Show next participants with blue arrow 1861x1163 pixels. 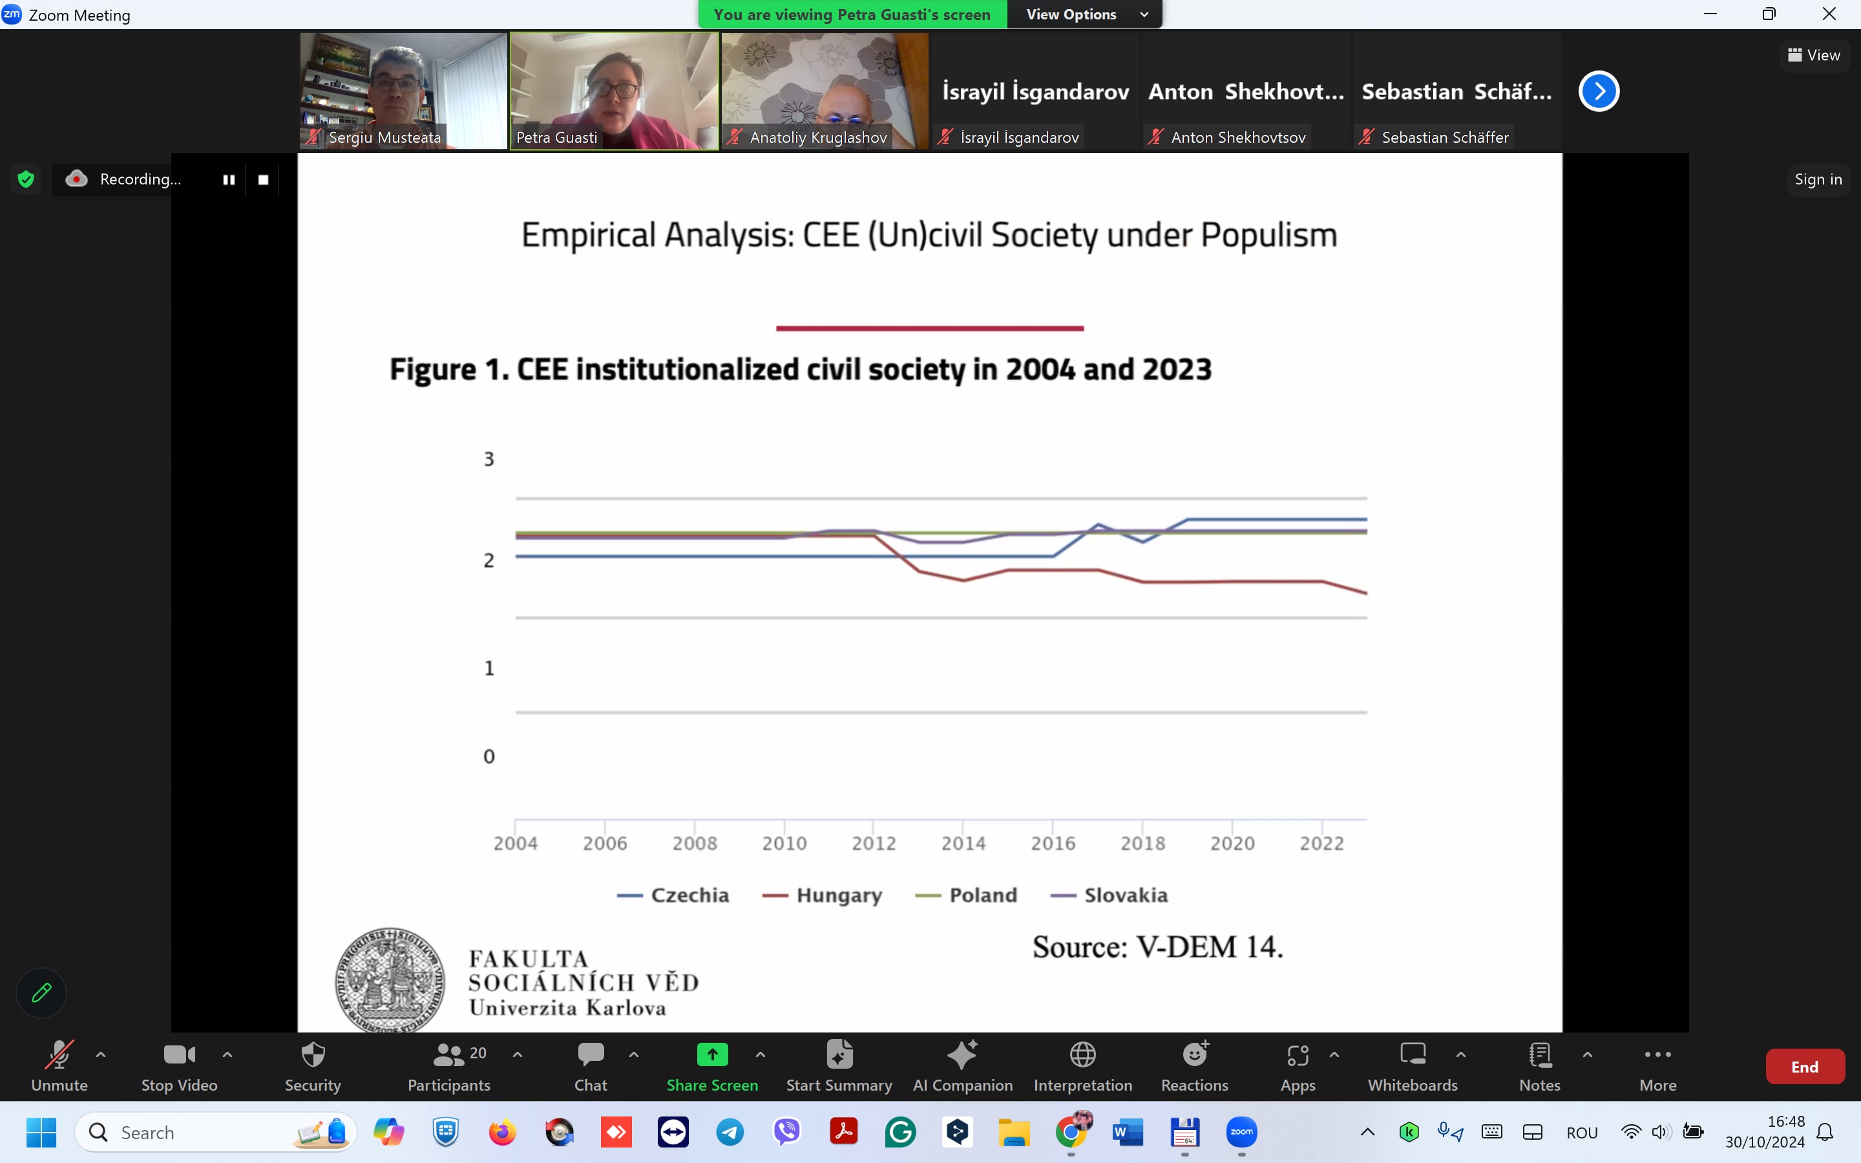coord(1599,92)
